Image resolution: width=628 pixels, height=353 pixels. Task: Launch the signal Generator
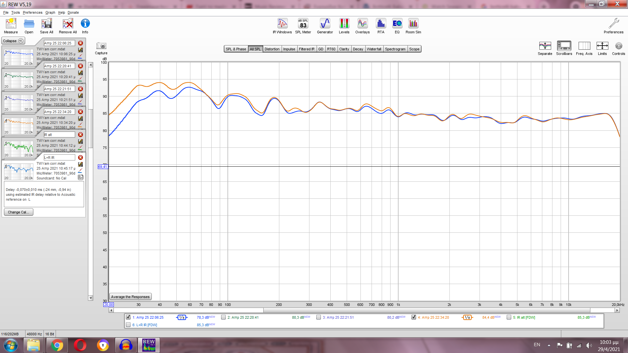[325, 26]
